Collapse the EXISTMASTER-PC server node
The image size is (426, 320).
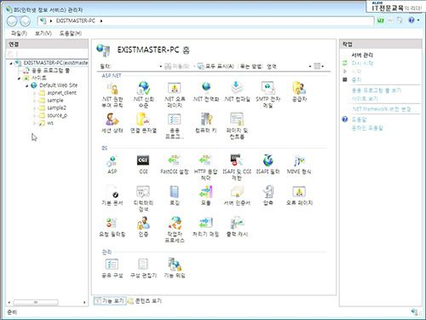pos(11,63)
